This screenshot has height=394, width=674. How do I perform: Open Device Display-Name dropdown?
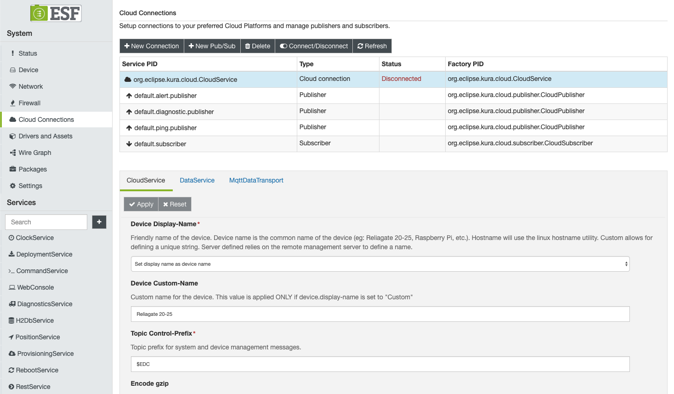[x=380, y=264]
